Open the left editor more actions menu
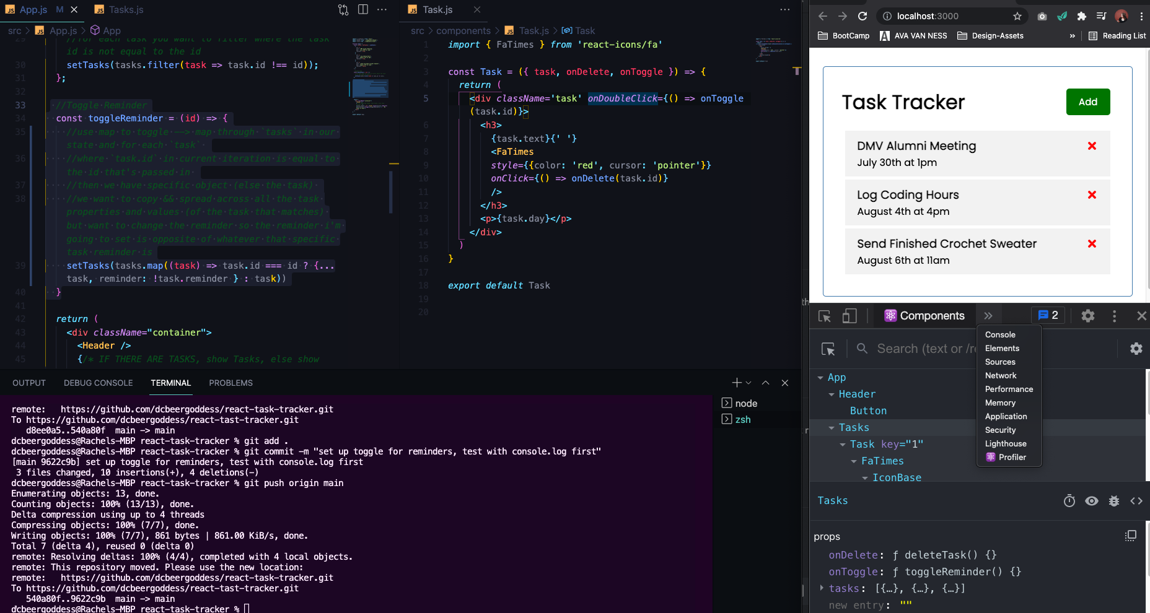 pos(382,9)
